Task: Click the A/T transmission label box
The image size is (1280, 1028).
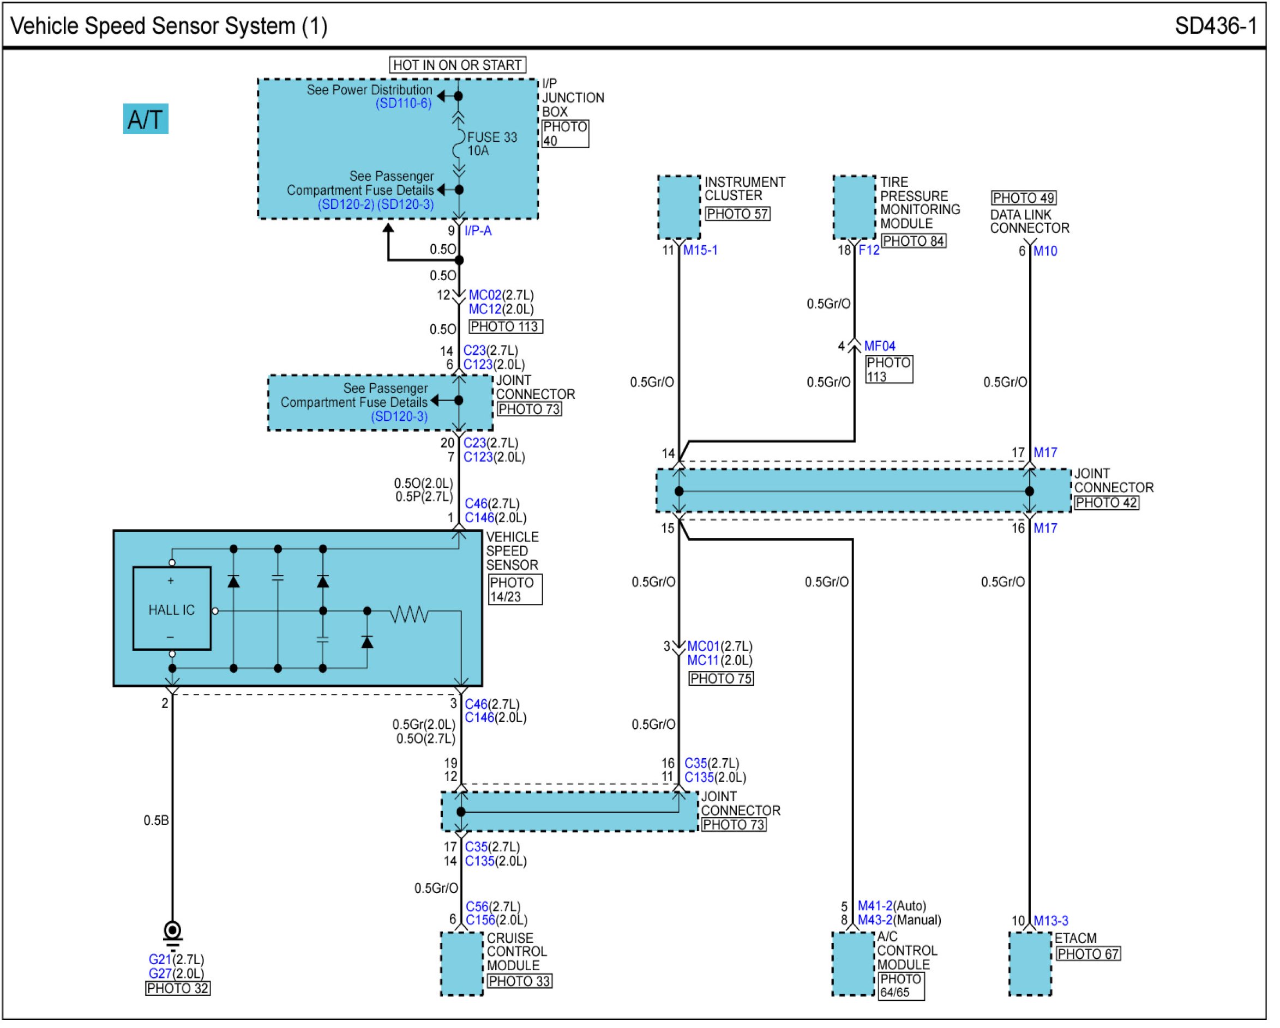Action: click(146, 120)
